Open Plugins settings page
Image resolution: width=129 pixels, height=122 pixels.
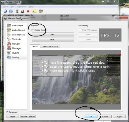coord(17,53)
